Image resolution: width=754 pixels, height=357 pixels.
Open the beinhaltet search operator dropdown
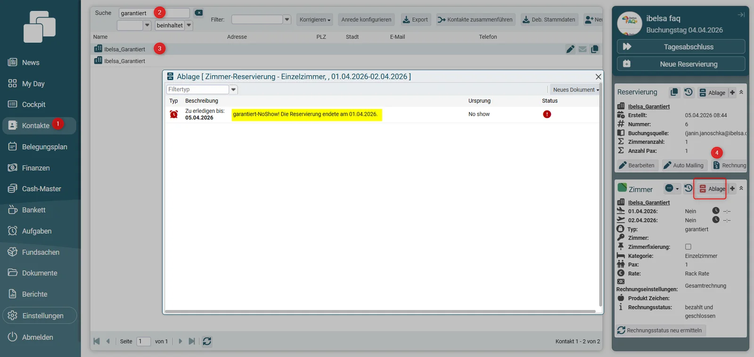[x=189, y=25]
